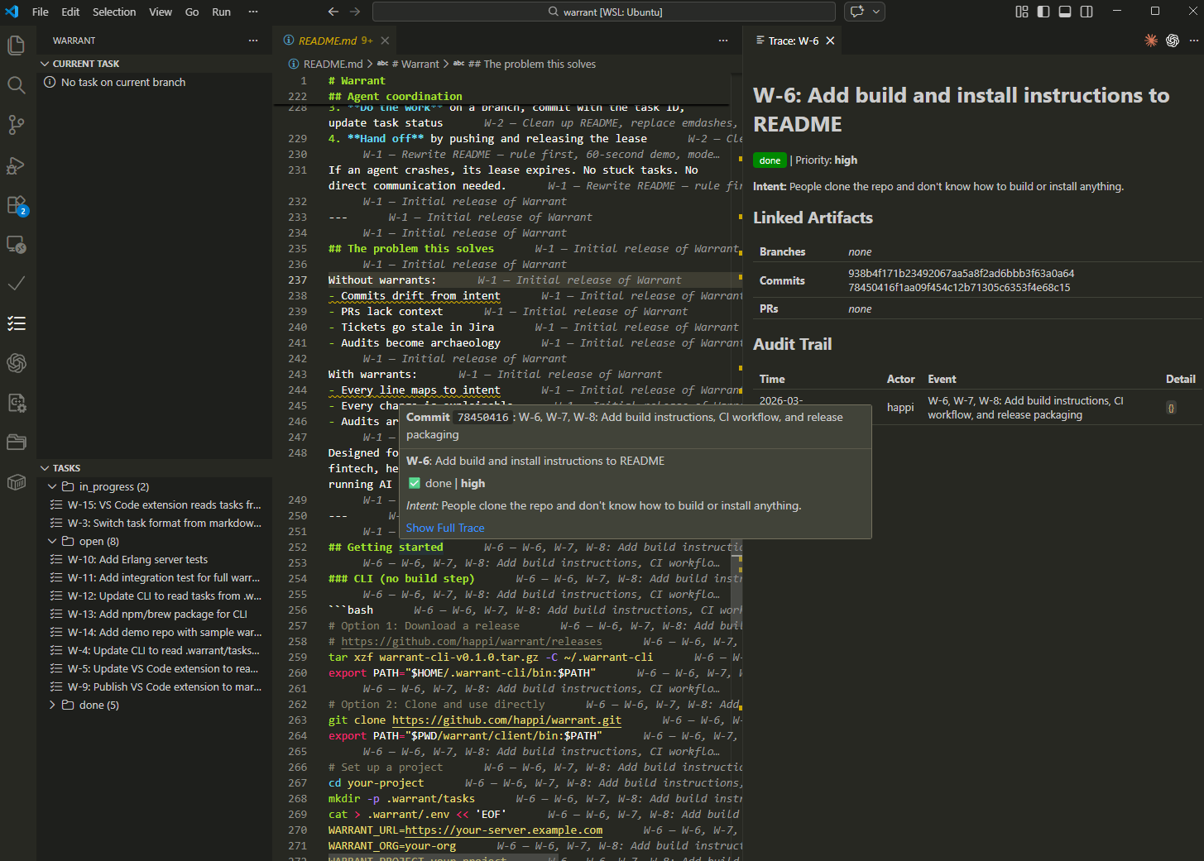
Task: Click the Show Full Trace link
Action: [444, 528]
